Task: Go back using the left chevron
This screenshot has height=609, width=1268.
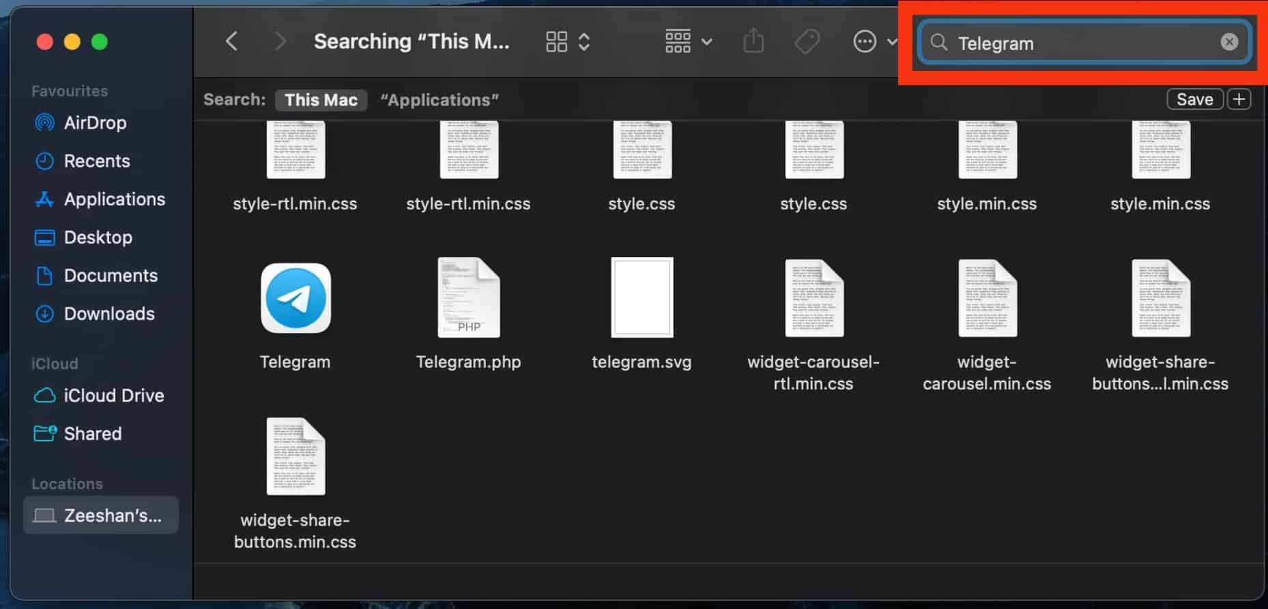Action: (232, 42)
